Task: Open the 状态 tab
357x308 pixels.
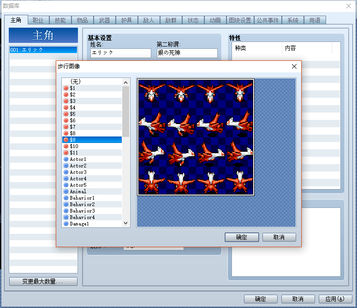Action: pyautogui.click(x=193, y=20)
